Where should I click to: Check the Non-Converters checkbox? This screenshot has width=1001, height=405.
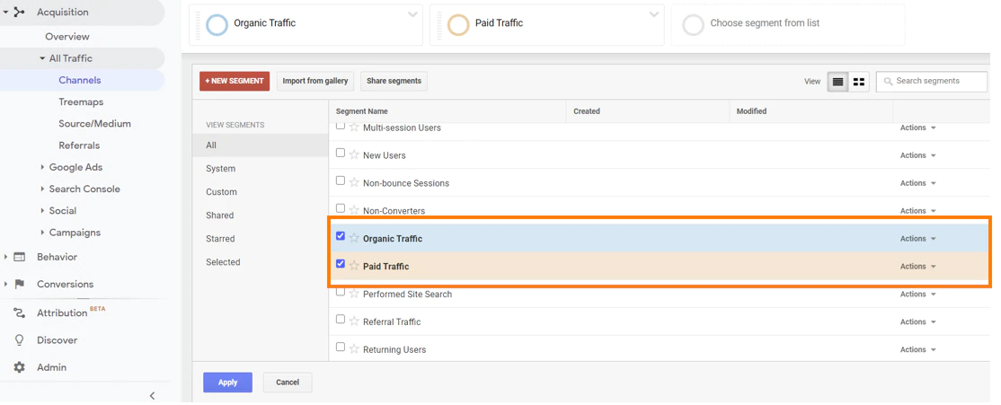point(341,208)
